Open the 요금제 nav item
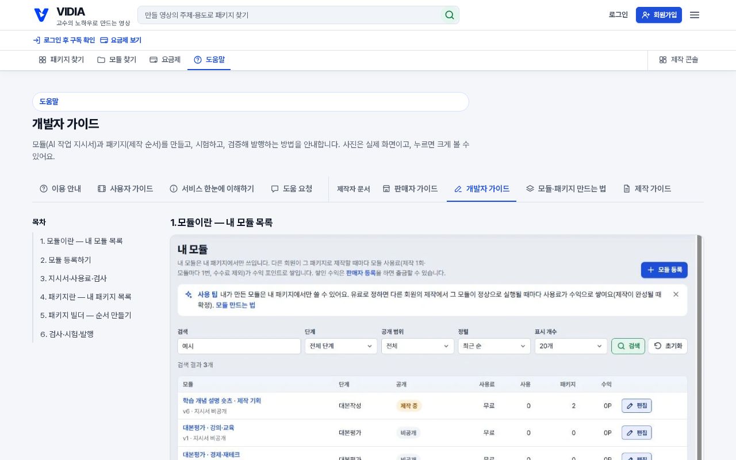Image resolution: width=736 pixels, height=460 pixels. (x=165, y=60)
